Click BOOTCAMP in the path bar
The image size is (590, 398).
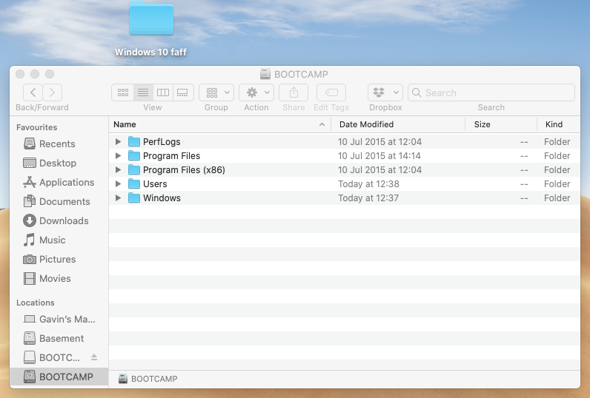pyautogui.click(x=148, y=379)
